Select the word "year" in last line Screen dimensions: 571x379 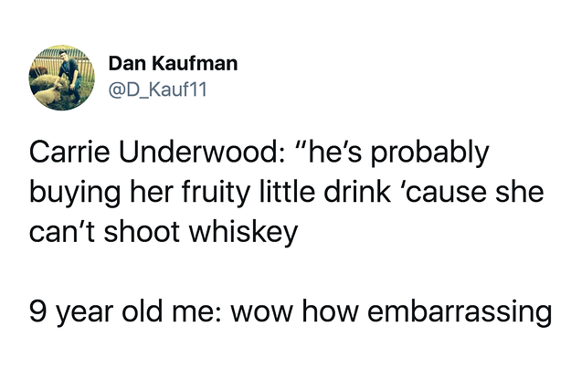point(84,314)
